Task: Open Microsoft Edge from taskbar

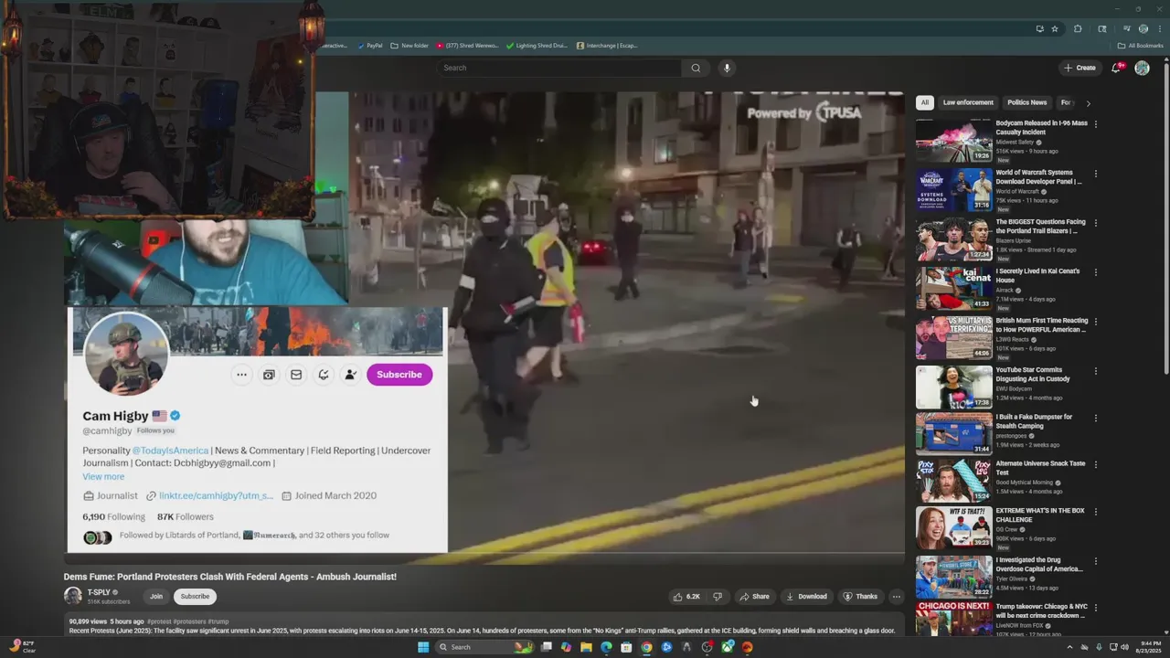Action: [x=606, y=647]
